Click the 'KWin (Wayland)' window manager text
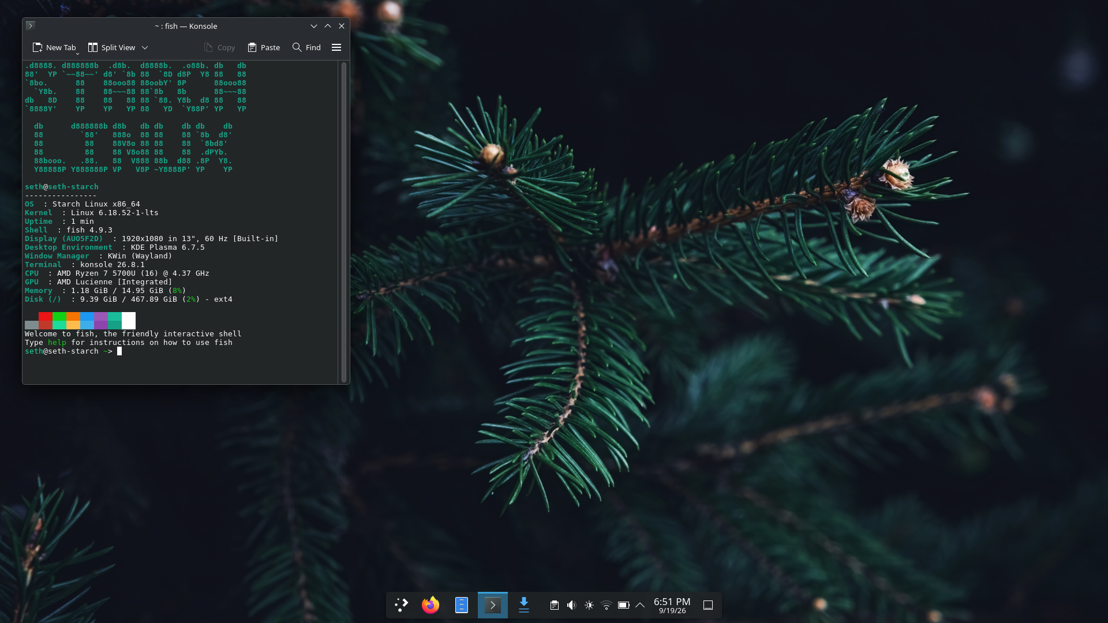Screen dimensions: 1108x623 pos(140,256)
